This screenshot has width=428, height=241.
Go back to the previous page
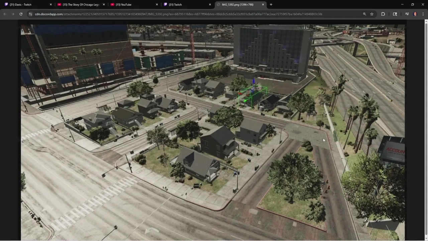click(x=5, y=14)
